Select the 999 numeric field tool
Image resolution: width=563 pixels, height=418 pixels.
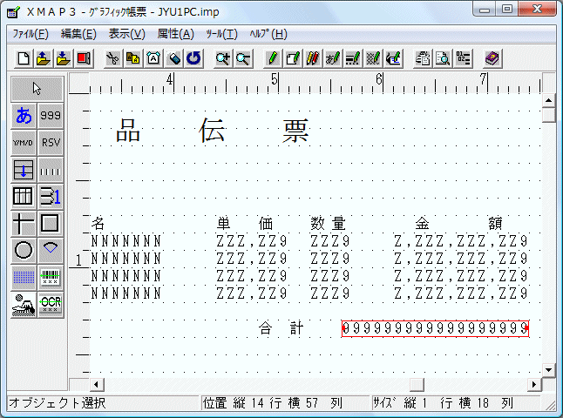(x=51, y=116)
